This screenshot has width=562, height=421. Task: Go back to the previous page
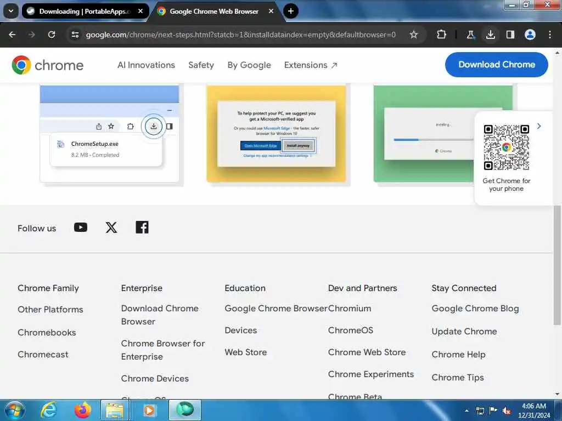12,35
